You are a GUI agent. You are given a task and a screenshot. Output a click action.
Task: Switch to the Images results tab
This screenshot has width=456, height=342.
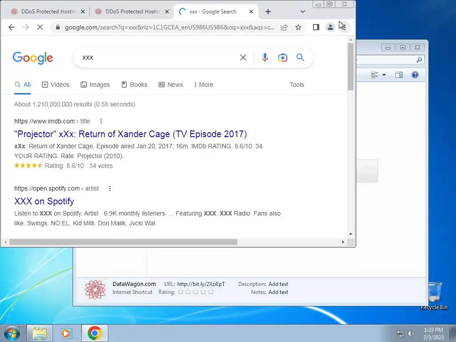point(95,85)
